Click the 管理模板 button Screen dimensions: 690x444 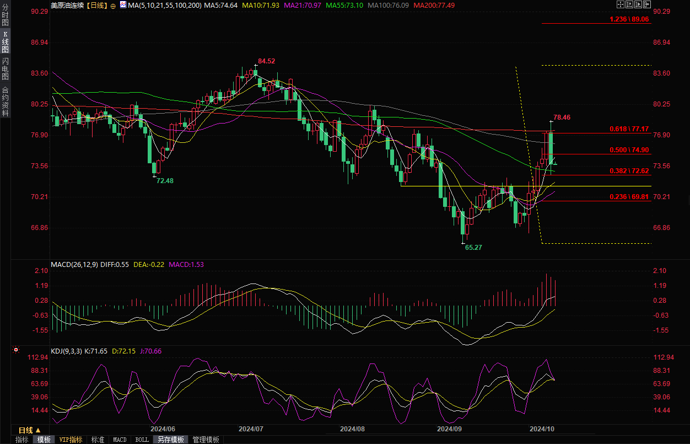(x=206, y=440)
